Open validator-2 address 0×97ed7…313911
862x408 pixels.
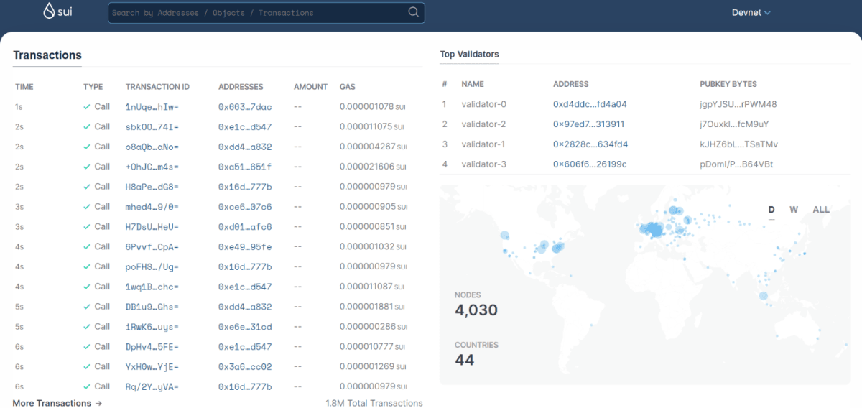tap(588, 124)
